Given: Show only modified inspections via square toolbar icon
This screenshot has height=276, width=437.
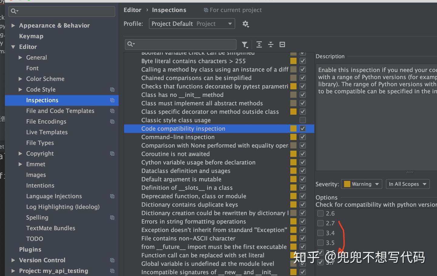Looking at the screenshot, I should pyautogui.click(x=282, y=44).
